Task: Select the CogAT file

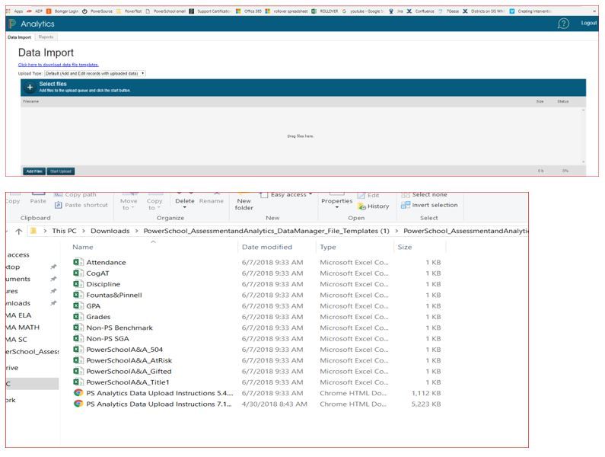Action: tap(97, 273)
